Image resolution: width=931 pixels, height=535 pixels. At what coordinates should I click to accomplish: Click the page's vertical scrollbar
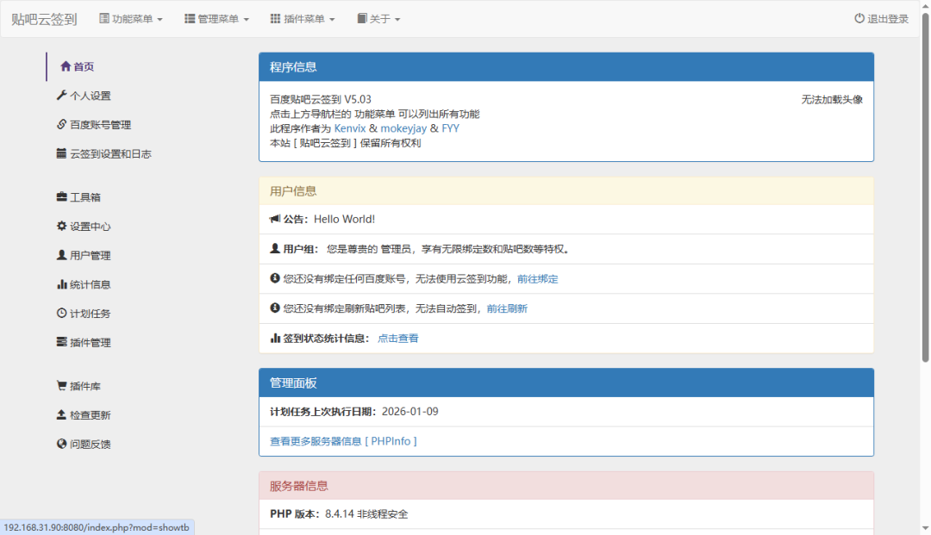point(925,198)
